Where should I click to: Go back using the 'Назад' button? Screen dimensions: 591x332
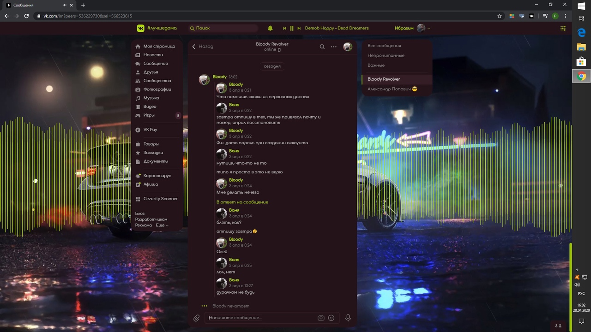click(202, 47)
